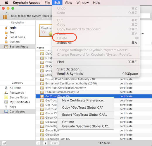Select ePKI Root Certification Authority row

(94, 88)
